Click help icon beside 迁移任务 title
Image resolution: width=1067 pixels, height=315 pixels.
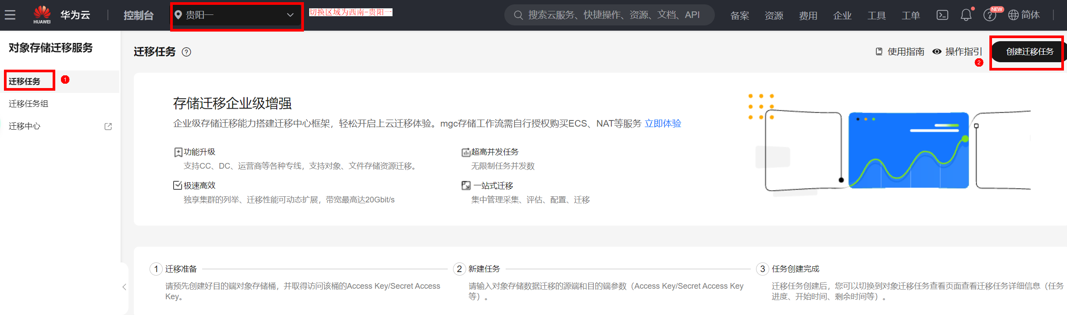coord(186,52)
